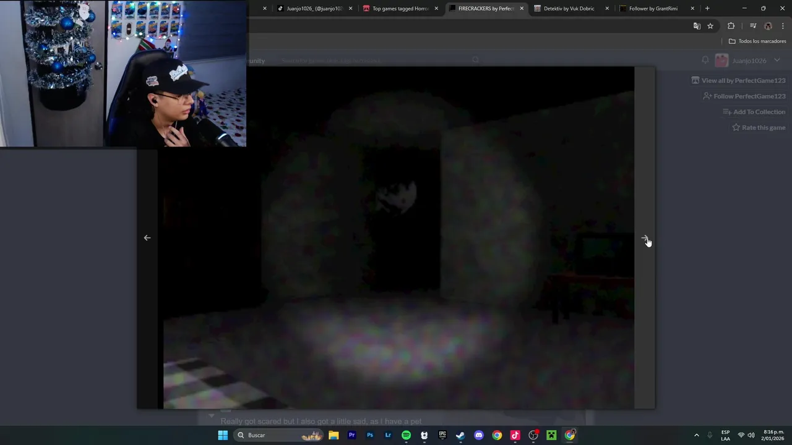Bookmark this page with the star icon
Screen dimensions: 792x445
click(710, 26)
